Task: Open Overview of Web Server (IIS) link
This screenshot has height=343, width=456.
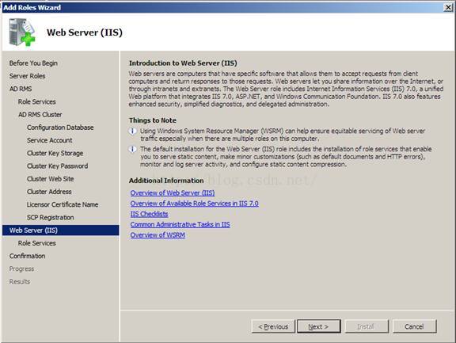Action: click(x=173, y=192)
